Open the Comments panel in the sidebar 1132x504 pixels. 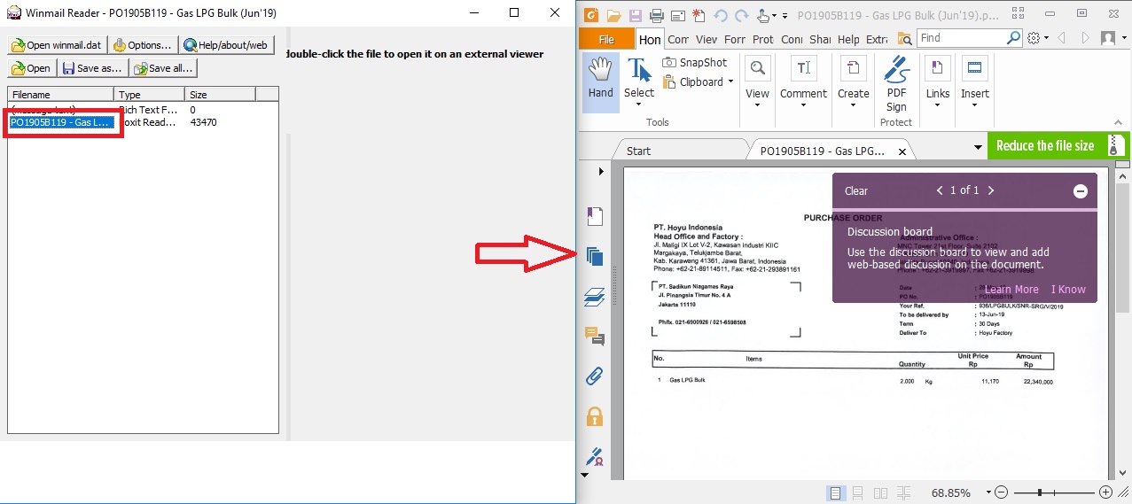pyautogui.click(x=595, y=336)
